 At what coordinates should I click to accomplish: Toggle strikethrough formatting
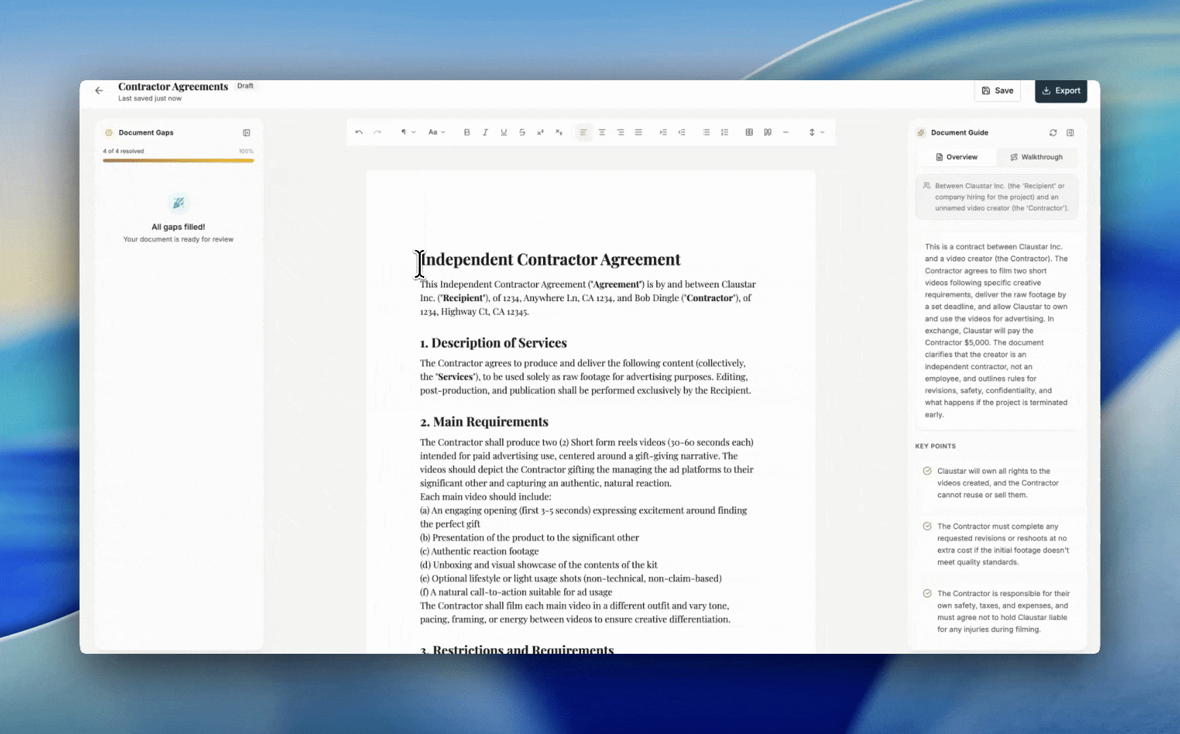522,133
